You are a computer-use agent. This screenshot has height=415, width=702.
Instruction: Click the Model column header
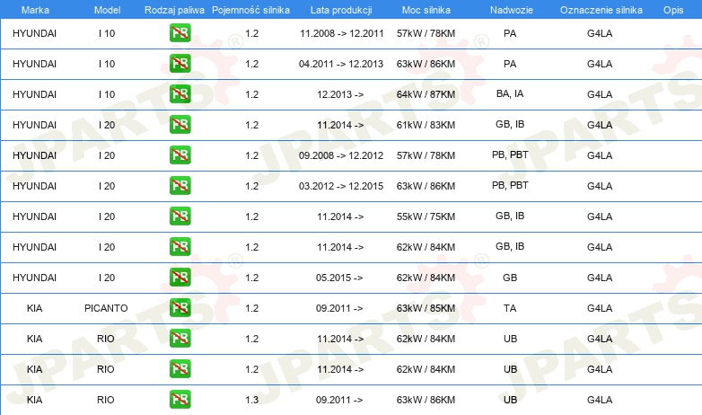coord(107,10)
